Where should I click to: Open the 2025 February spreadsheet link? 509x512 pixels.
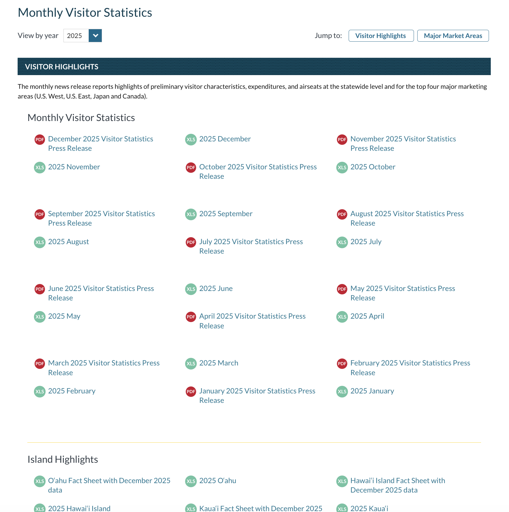click(72, 391)
